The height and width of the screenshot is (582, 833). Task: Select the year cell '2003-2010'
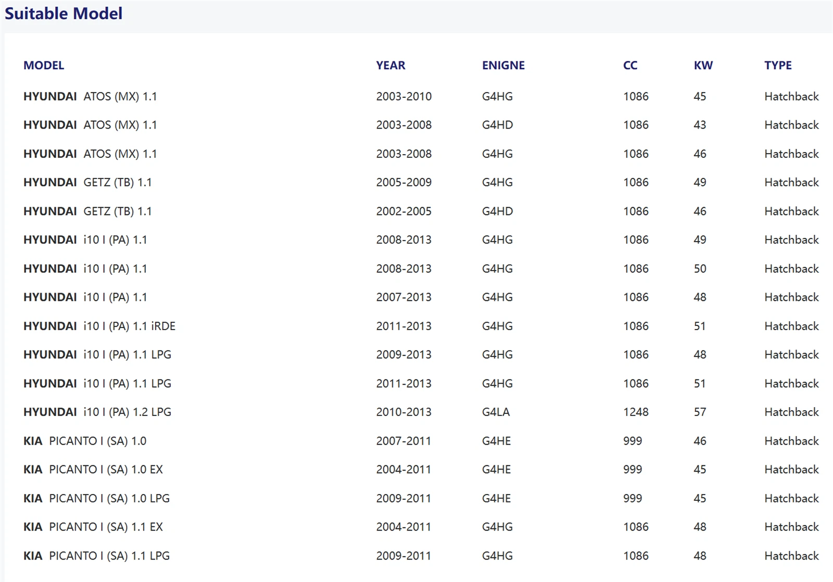click(404, 96)
